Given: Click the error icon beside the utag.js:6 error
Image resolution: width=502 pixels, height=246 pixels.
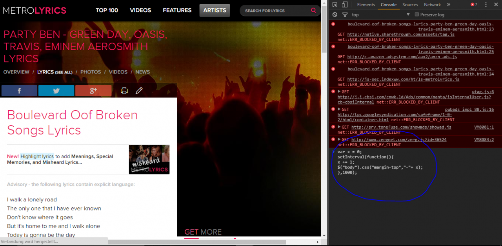Looking at the screenshot, I should (333, 92).
